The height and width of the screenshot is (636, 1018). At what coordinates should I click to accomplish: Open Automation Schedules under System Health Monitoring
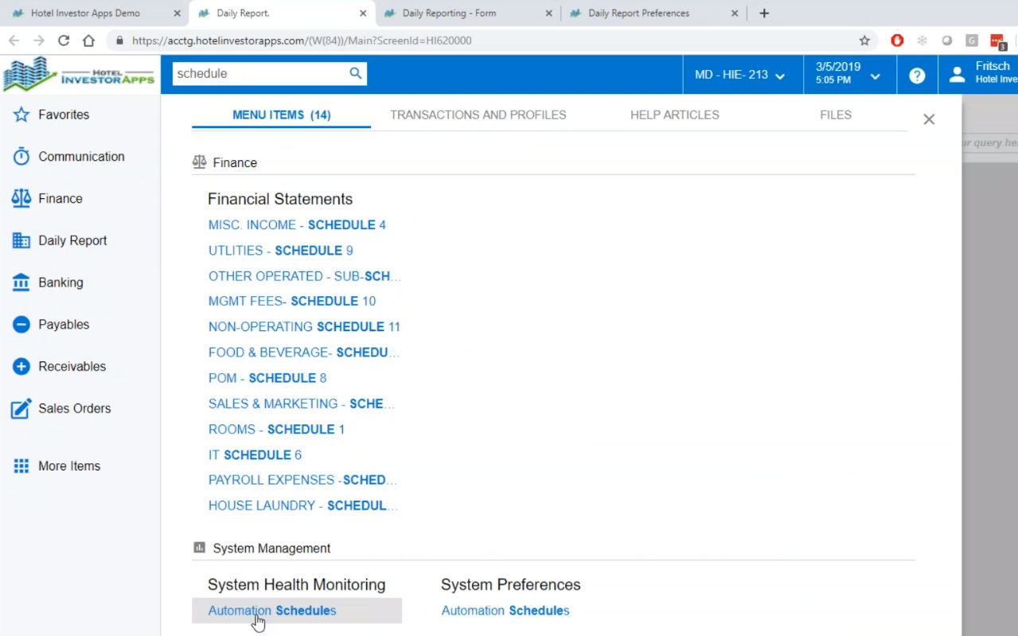[x=272, y=611]
